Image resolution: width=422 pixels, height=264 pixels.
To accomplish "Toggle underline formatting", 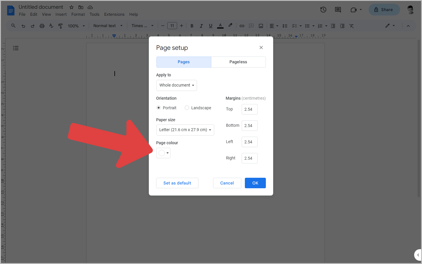I will pyautogui.click(x=210, y=26).
